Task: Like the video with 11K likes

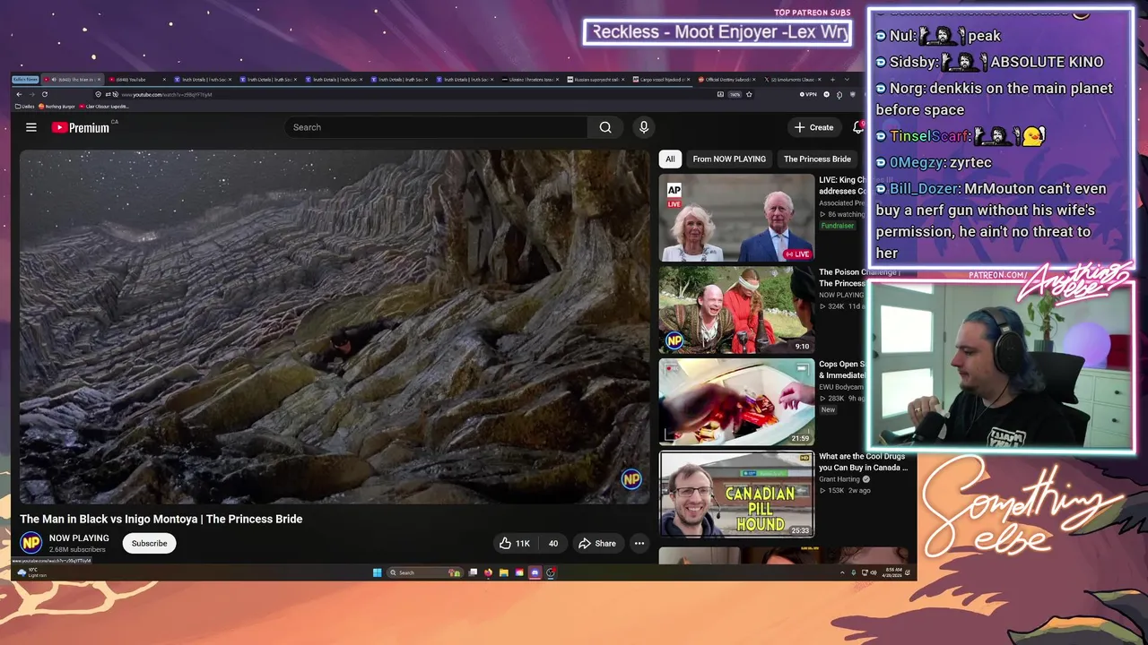Action: pyautogui.click(x=515, y=543)
